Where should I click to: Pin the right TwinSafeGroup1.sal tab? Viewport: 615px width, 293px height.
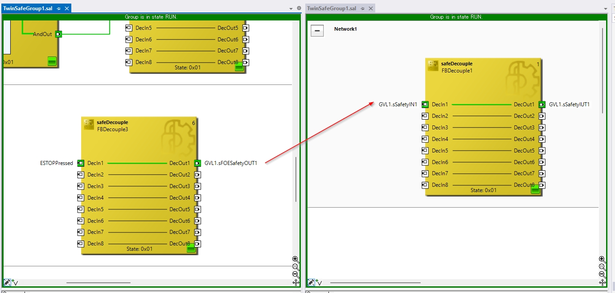[x=362, y=8]
